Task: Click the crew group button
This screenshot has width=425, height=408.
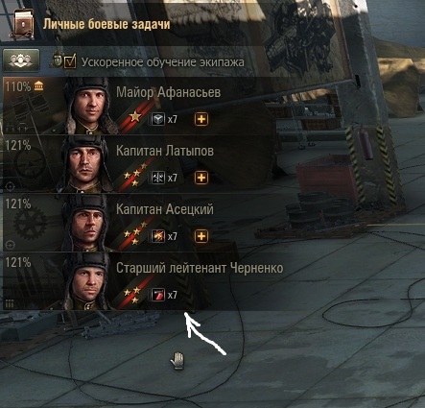Action: [21, 60]
